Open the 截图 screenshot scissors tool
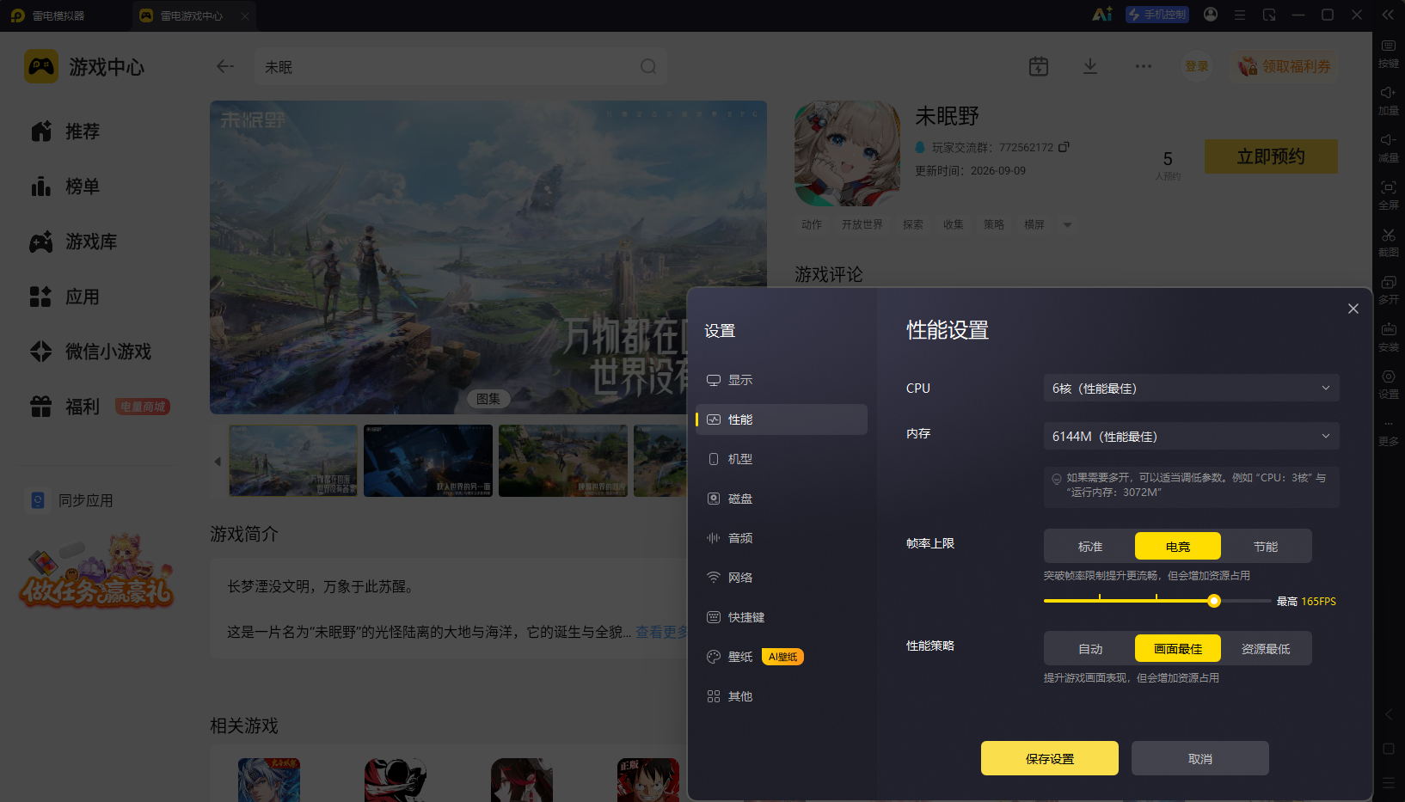 (x=1389, y=242)
